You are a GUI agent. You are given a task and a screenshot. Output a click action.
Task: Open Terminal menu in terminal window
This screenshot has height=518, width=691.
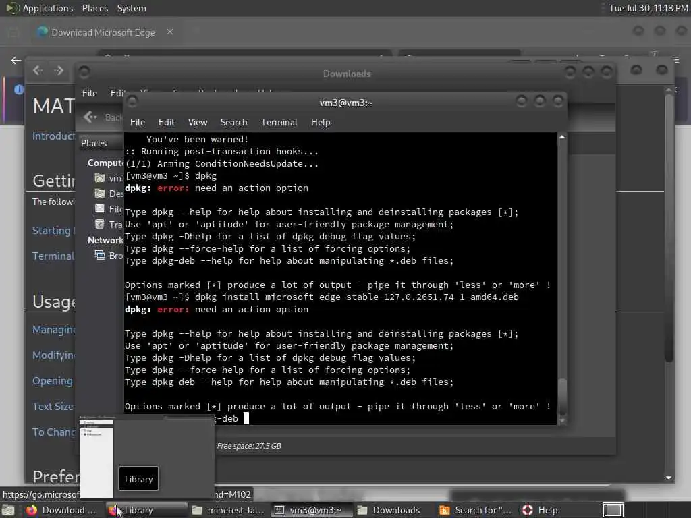(279, 123)
